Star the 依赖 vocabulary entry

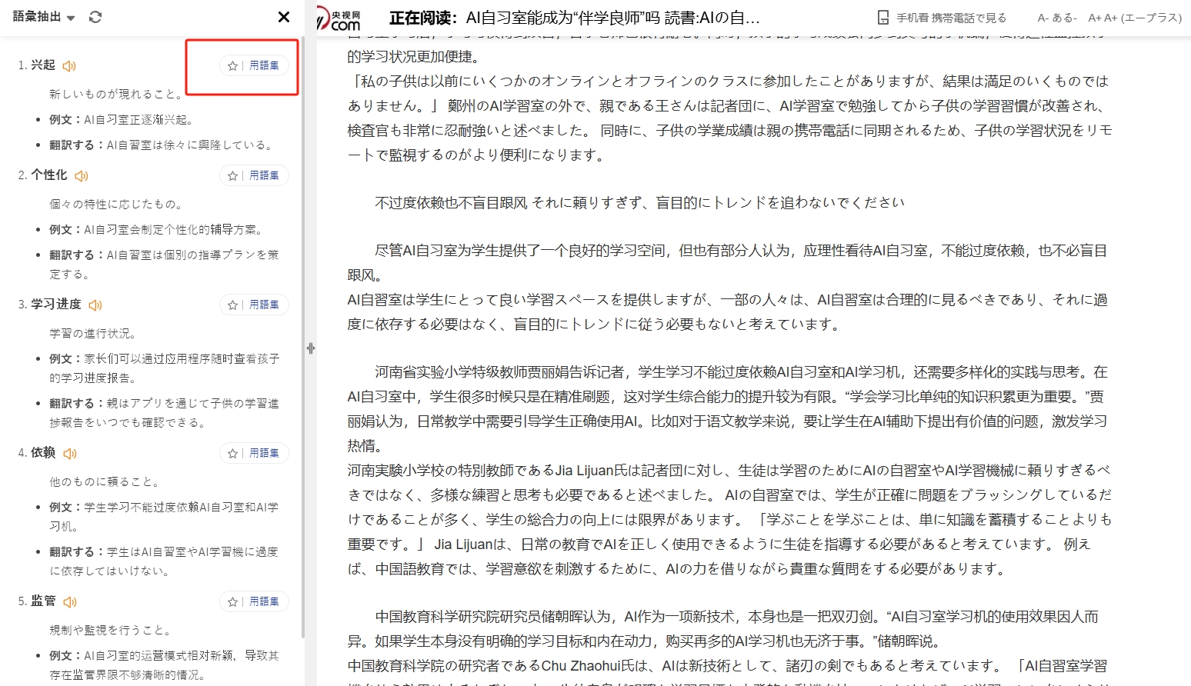point(232,454)
